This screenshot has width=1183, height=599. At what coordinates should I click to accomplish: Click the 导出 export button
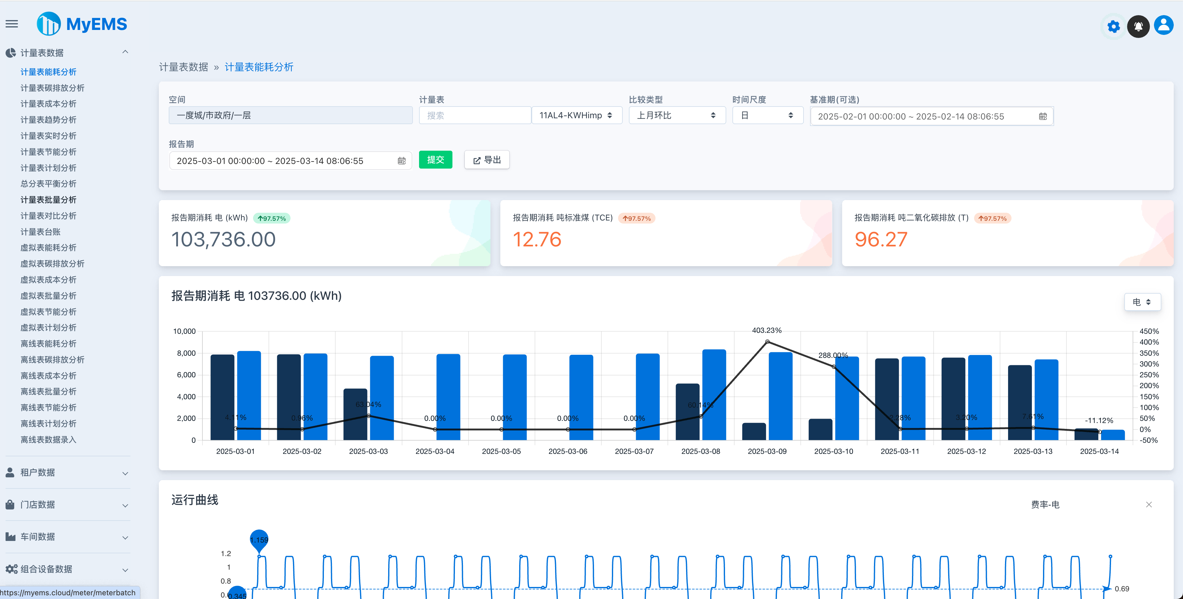486,160
